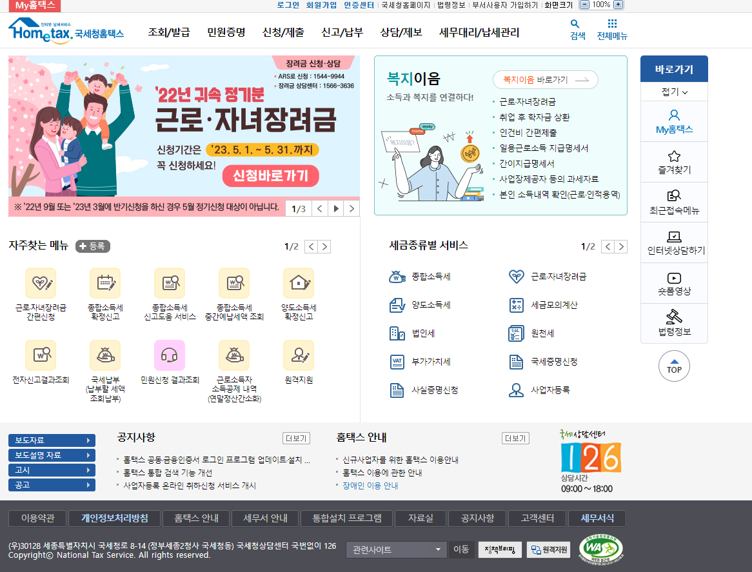Image resolution: width=752 pixels, height=572 pixels.
Task: Go to next 세금종류별 서비스 page
Action: point(621,246)
